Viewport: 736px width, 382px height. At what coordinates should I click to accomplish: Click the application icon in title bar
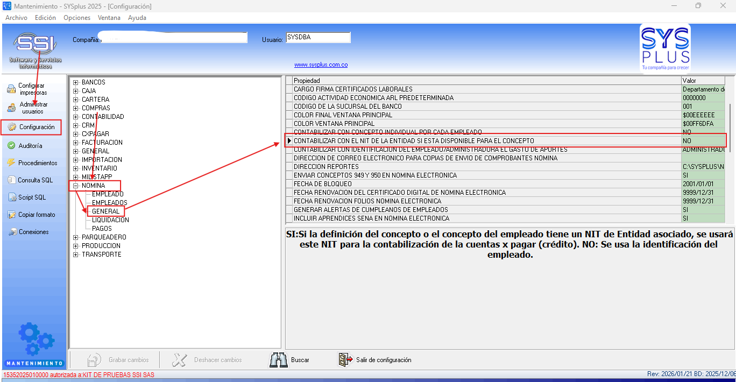[x=6, y=6]
